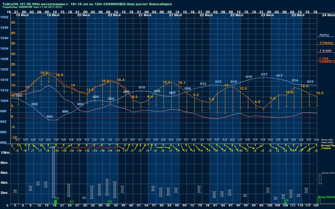Viewport: 335px width, 209px height.
Task: Click the meteogram title line starting with Тайга(56.101 85.684)
Action: click(87, 4)
